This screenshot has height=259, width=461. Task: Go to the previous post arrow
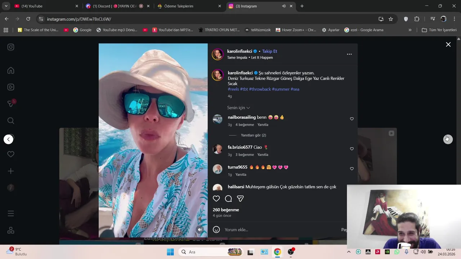coord(9,139)
